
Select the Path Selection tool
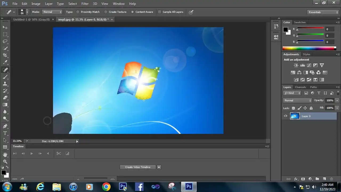click(x=5, y=140)
